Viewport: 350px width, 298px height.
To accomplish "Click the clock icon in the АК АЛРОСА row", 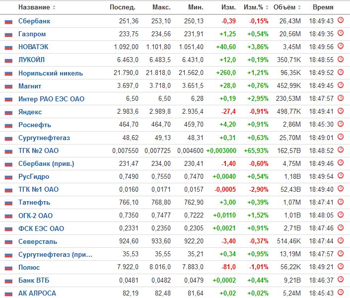I will point(341,292).
